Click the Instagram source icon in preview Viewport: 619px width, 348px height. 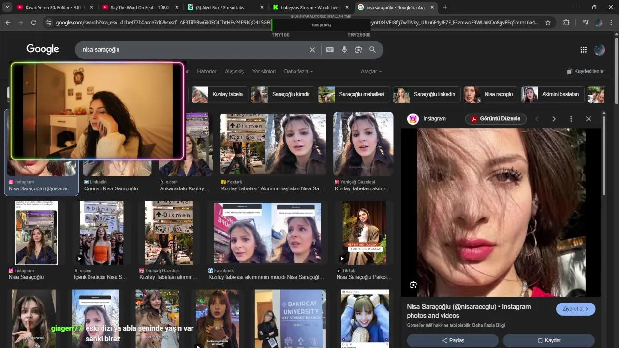click(413, 119)
